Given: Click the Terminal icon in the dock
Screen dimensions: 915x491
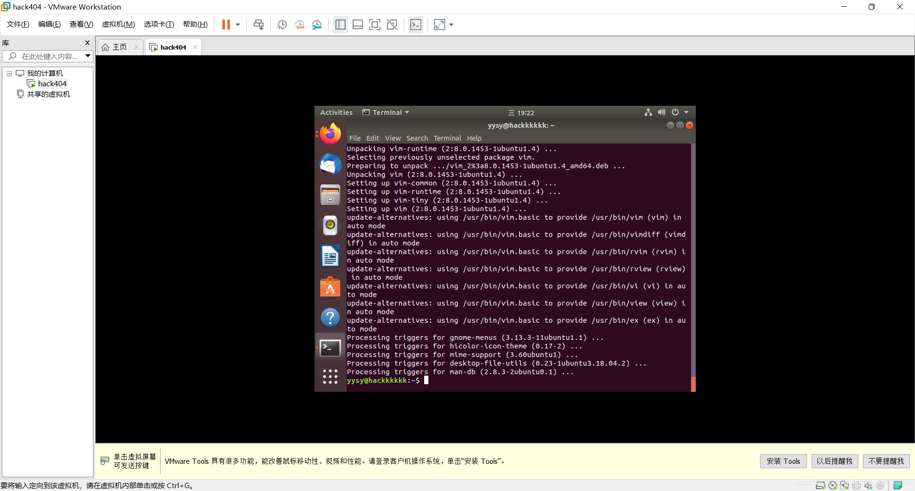Looking at the screenshot, I should point(330,348).
